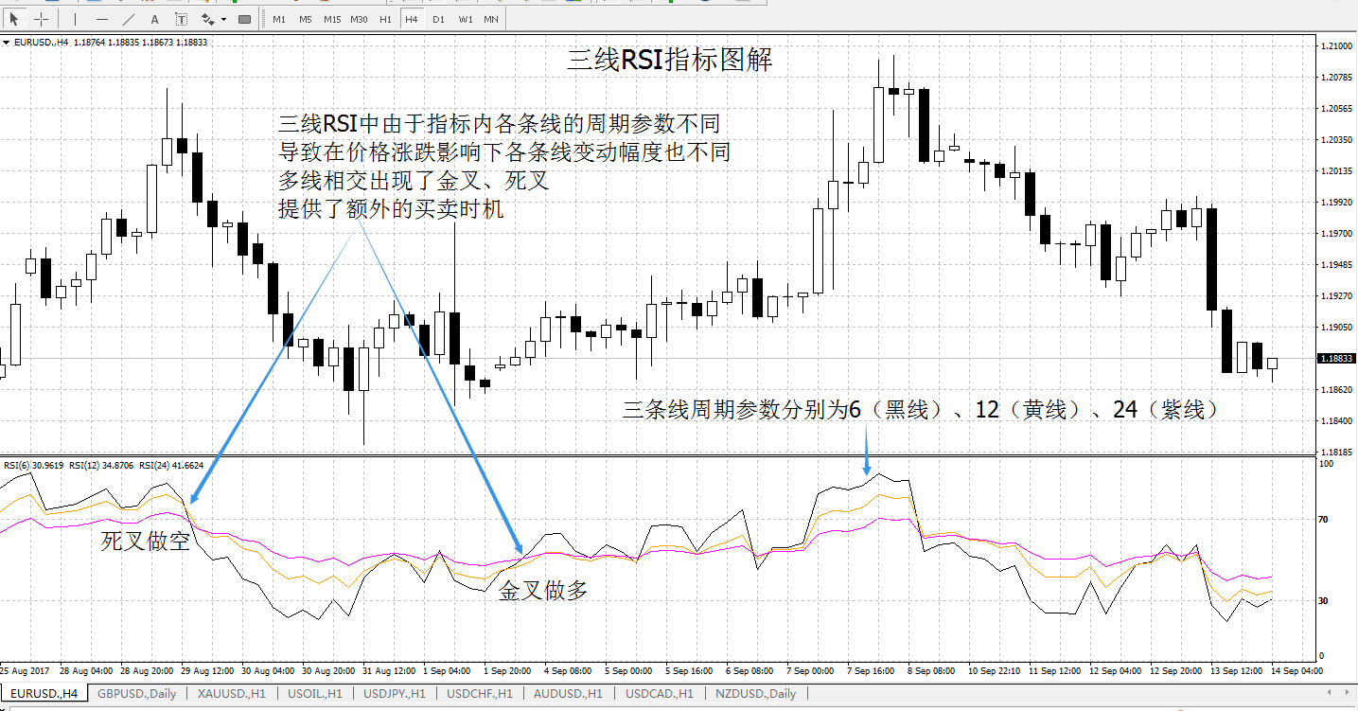This screenshot has height=711, width=1358.
Task: Select the text label tool
Action: pyautogui.click(x=181, y=19)
